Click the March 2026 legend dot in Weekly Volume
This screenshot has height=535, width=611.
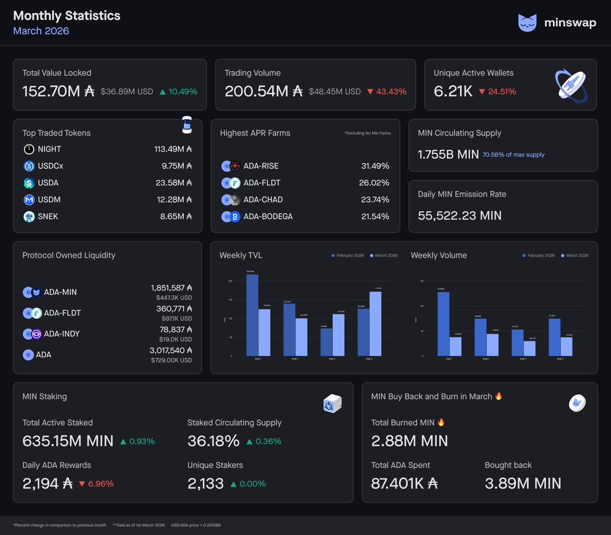pyautogui.click(x=563, y=256)
